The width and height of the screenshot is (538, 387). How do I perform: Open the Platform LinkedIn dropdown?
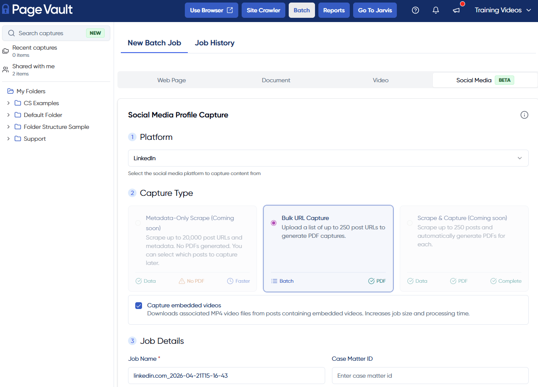[x=328, y=158]
